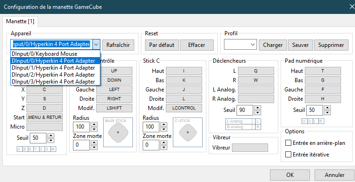Switch to the Manette [1] tab
Image resolution: width=355 pixels, height=182 pixels.
pyautogui.click(x=20, y=21)
